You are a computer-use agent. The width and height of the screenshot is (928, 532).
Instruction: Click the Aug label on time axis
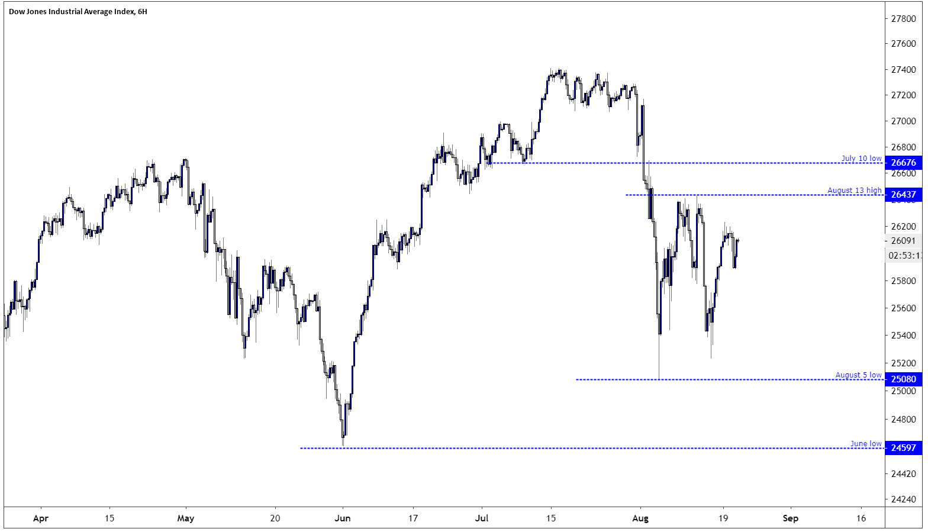click(640, 518)
